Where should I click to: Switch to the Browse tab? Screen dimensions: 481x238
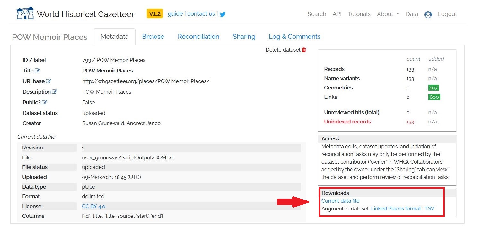(x=153, y=37)
